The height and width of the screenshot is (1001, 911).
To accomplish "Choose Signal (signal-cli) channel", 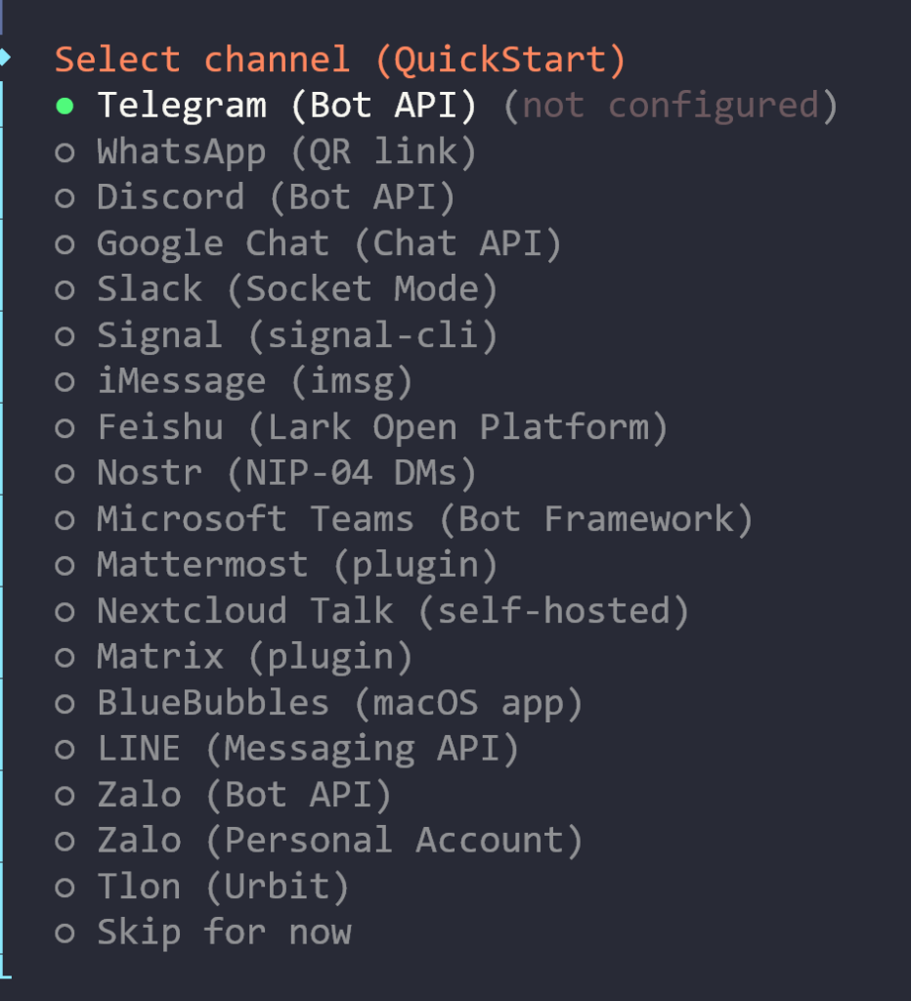I will click(x=297, y=335).
